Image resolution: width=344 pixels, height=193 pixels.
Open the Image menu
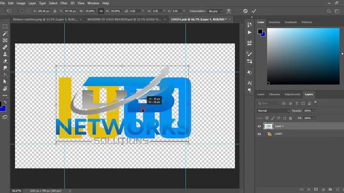click(21, 3)
